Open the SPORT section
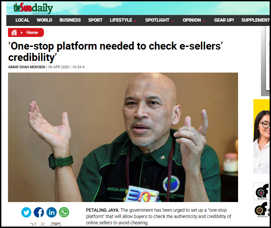This screenshot has height=228, width=271. point(95,20)
